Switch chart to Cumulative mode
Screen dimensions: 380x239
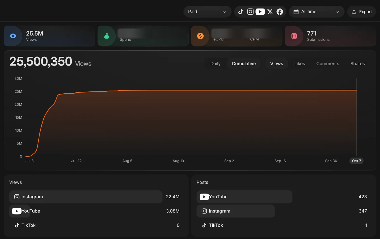(244, 64)
